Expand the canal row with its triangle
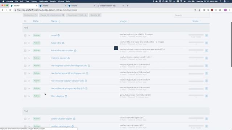Image resolution: width=232 pixels, height=130 pixels. [x=29, y=35]
